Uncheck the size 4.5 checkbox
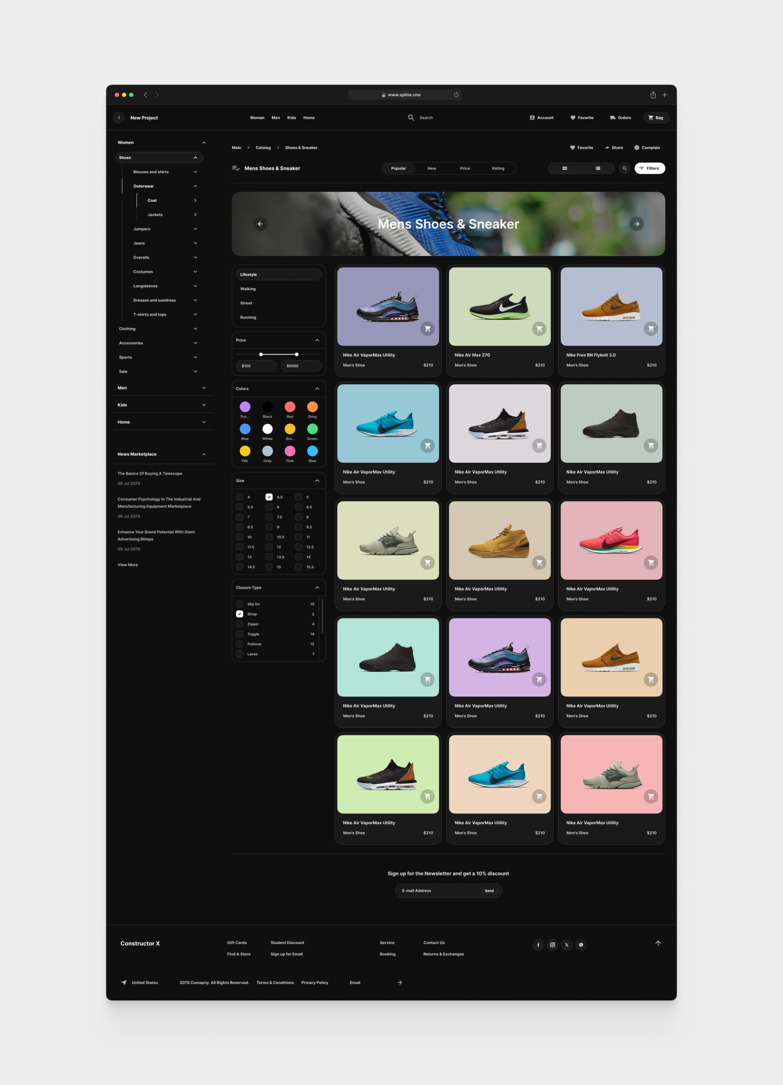The image size is (783, 1085). point(269,497)
